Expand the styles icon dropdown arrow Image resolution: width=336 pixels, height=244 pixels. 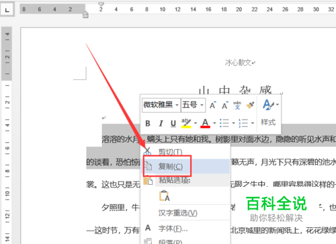[x=278, y=104]
